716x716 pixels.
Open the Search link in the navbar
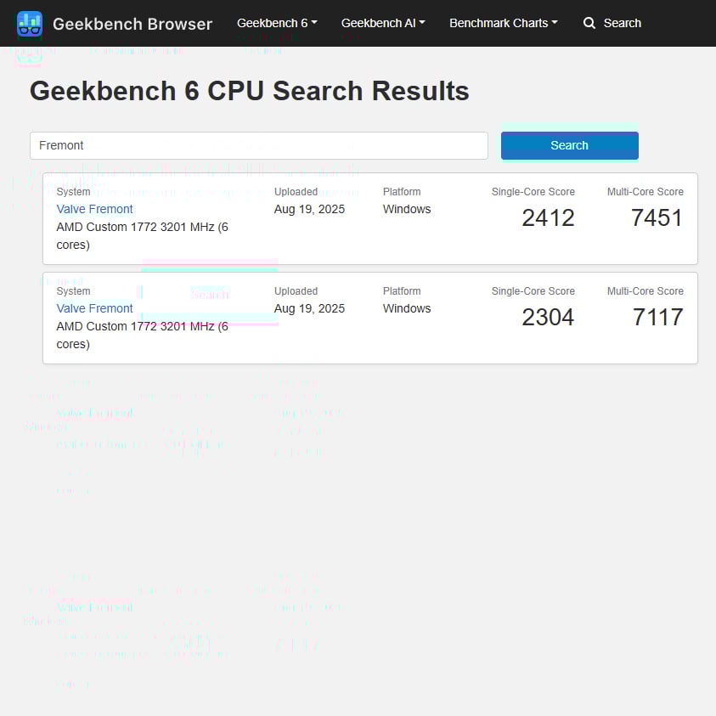click(x=622, y=23)
